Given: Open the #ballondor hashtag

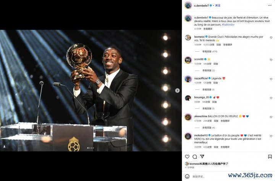Looking at the screenshot, I should 228,25.
